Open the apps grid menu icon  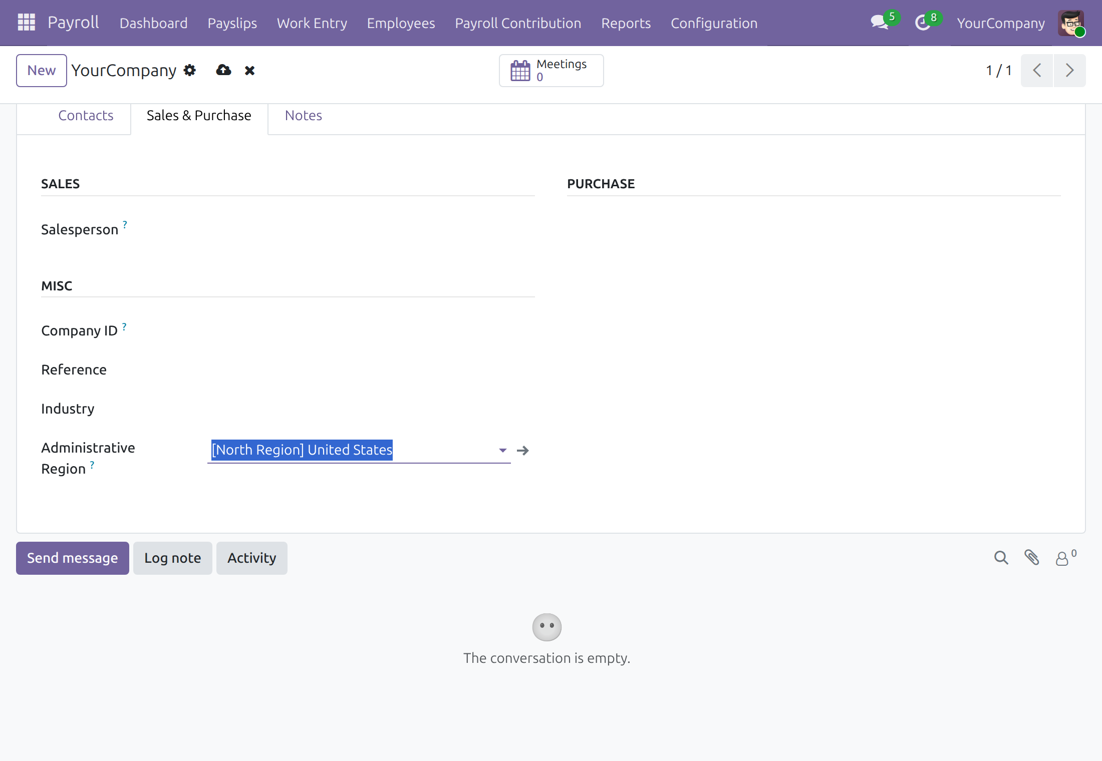pos(26,23)
